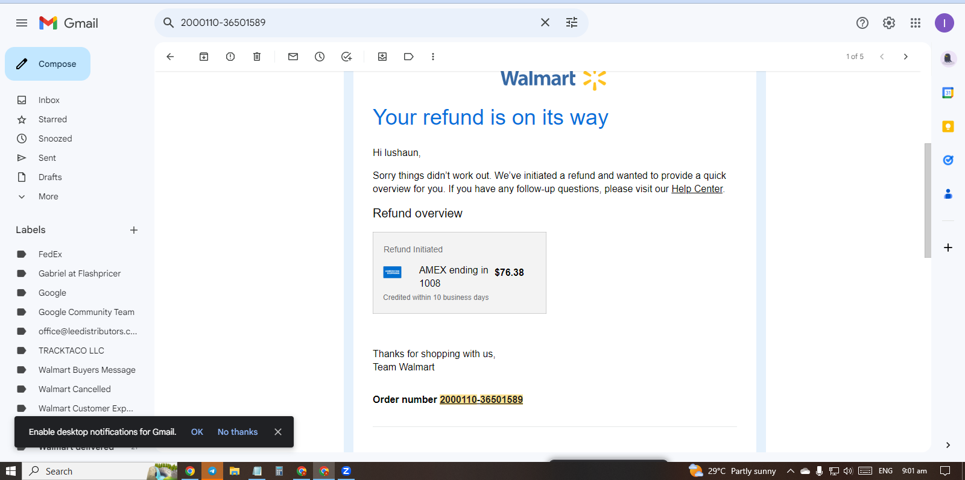
Task: Open the Gmail main menu hamburger
Action: [22, 23]
